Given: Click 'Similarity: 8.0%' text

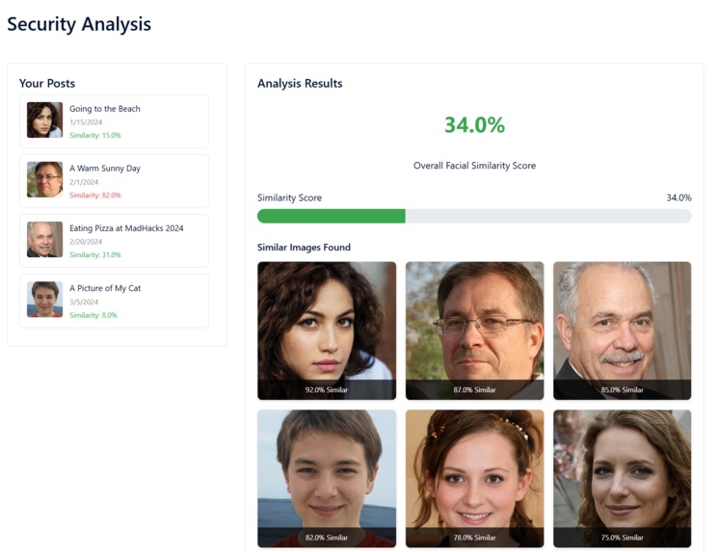Looking at the screenshot, I should click(x=93, y=315).
